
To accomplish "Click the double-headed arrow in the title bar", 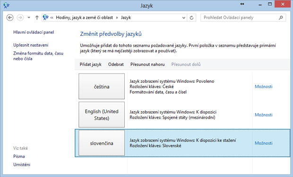I will (242, 4).
